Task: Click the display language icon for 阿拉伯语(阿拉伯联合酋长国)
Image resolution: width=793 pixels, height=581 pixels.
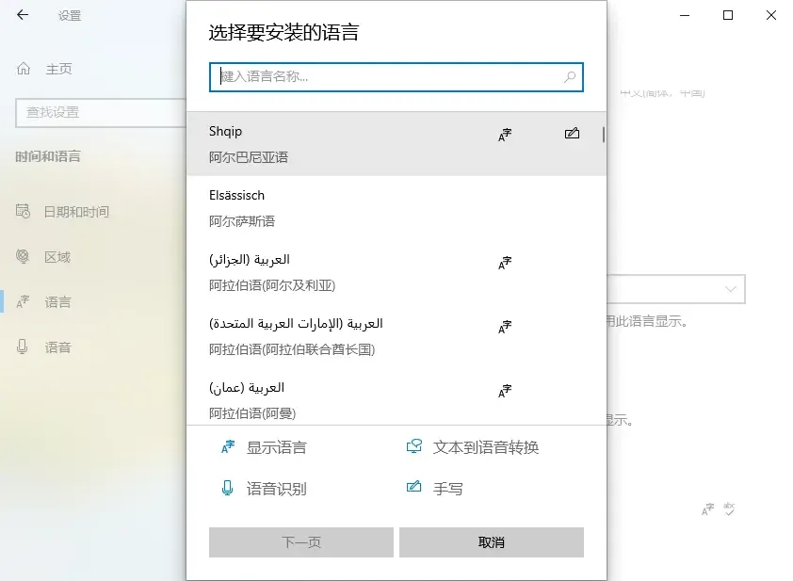Action: pos(505,327)
